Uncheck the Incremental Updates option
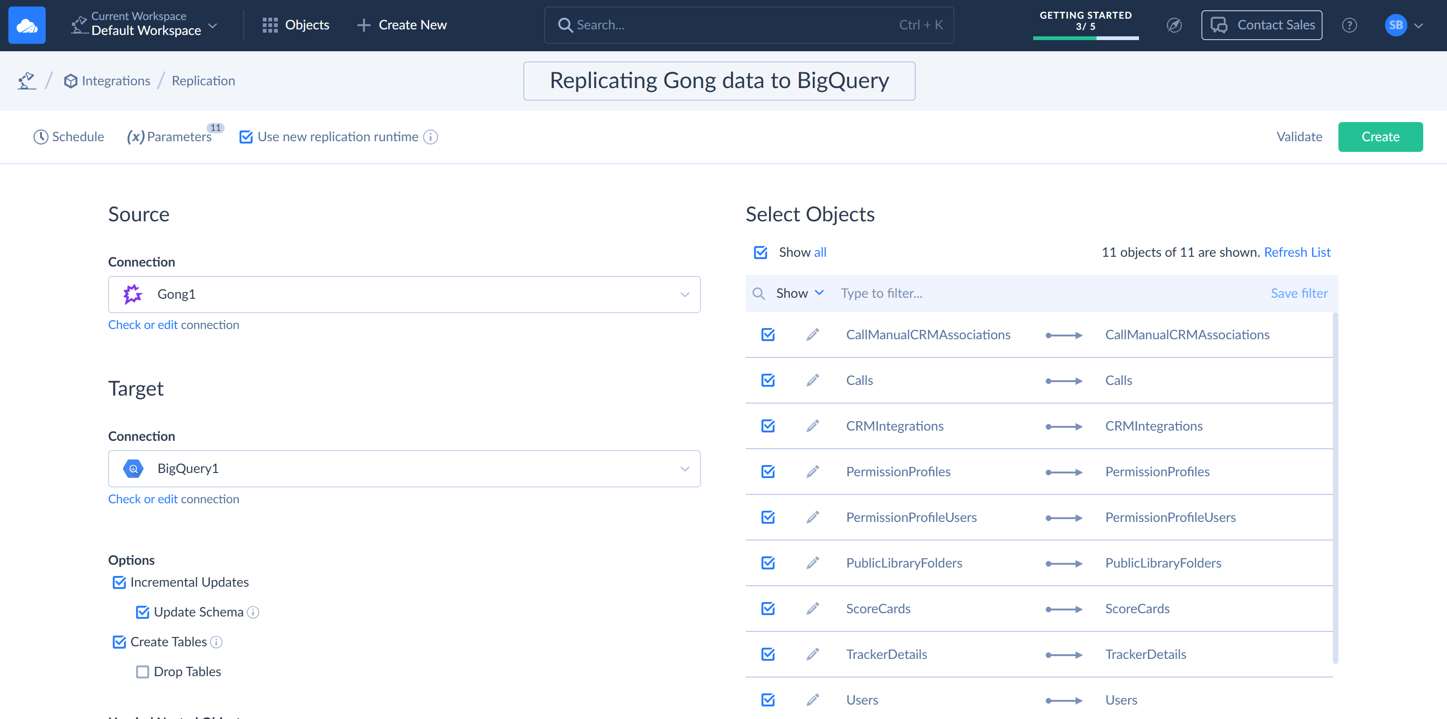The image size is (1447, 719). click(119, 582)
